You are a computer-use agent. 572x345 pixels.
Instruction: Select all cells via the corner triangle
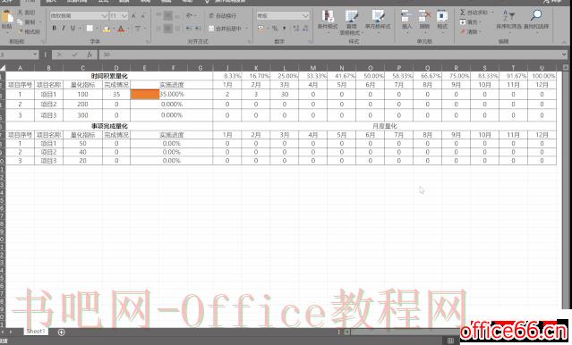coord(3,68)
